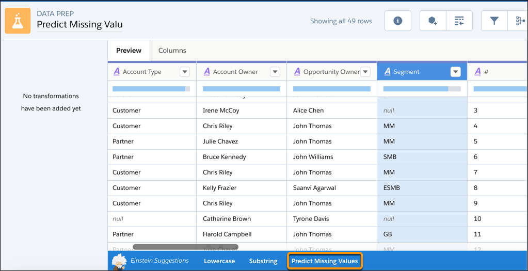Click the Account Owner quality bar
The image size is (528, 271).
tap(242, 89)
